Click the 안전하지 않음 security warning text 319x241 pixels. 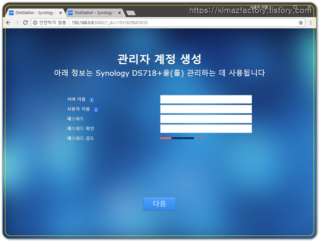tap(52, 22)
